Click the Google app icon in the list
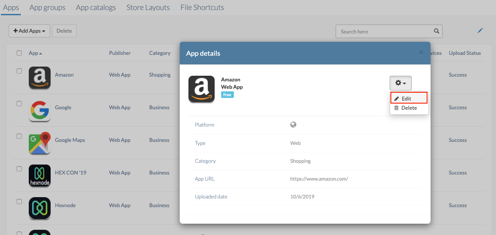 40,111
